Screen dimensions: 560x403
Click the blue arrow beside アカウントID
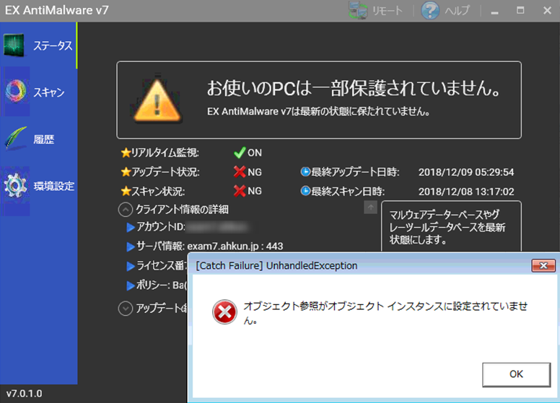click(131, 227)
